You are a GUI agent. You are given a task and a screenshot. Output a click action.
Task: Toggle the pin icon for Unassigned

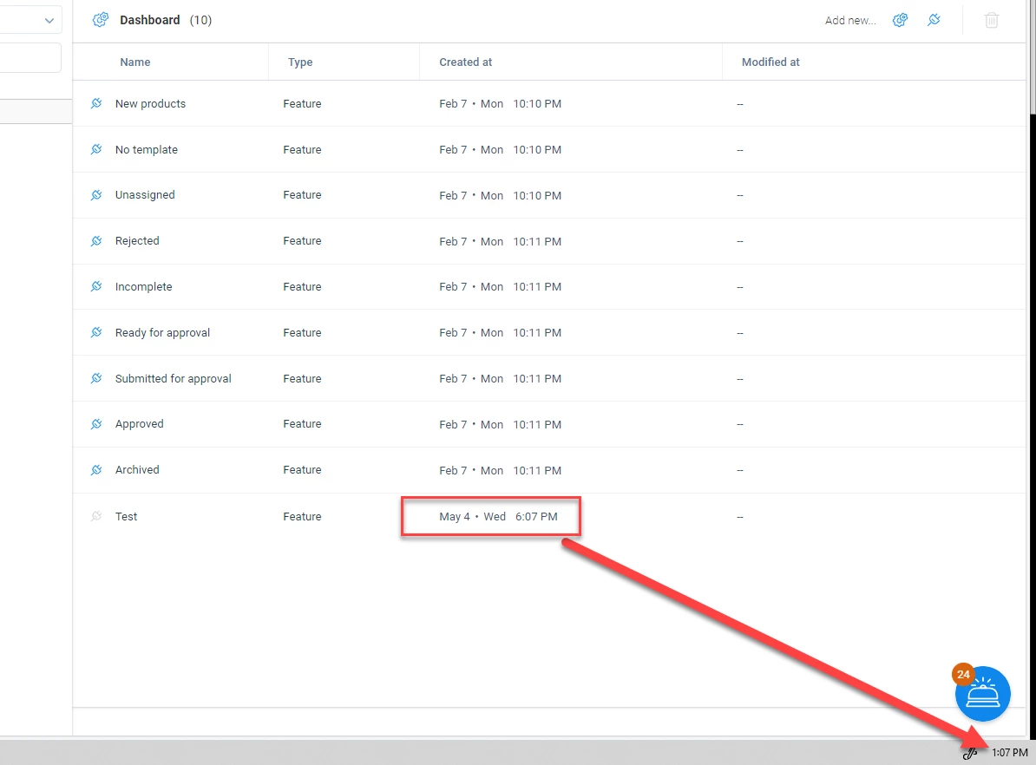click(x=96, y=195)
